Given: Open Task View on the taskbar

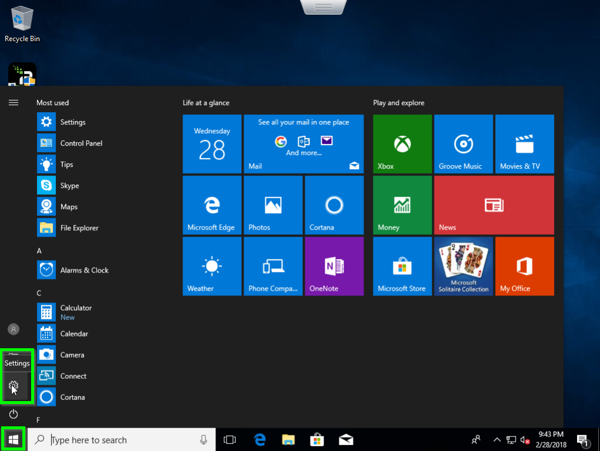Looking at the screenshot, I should [230, 440].
